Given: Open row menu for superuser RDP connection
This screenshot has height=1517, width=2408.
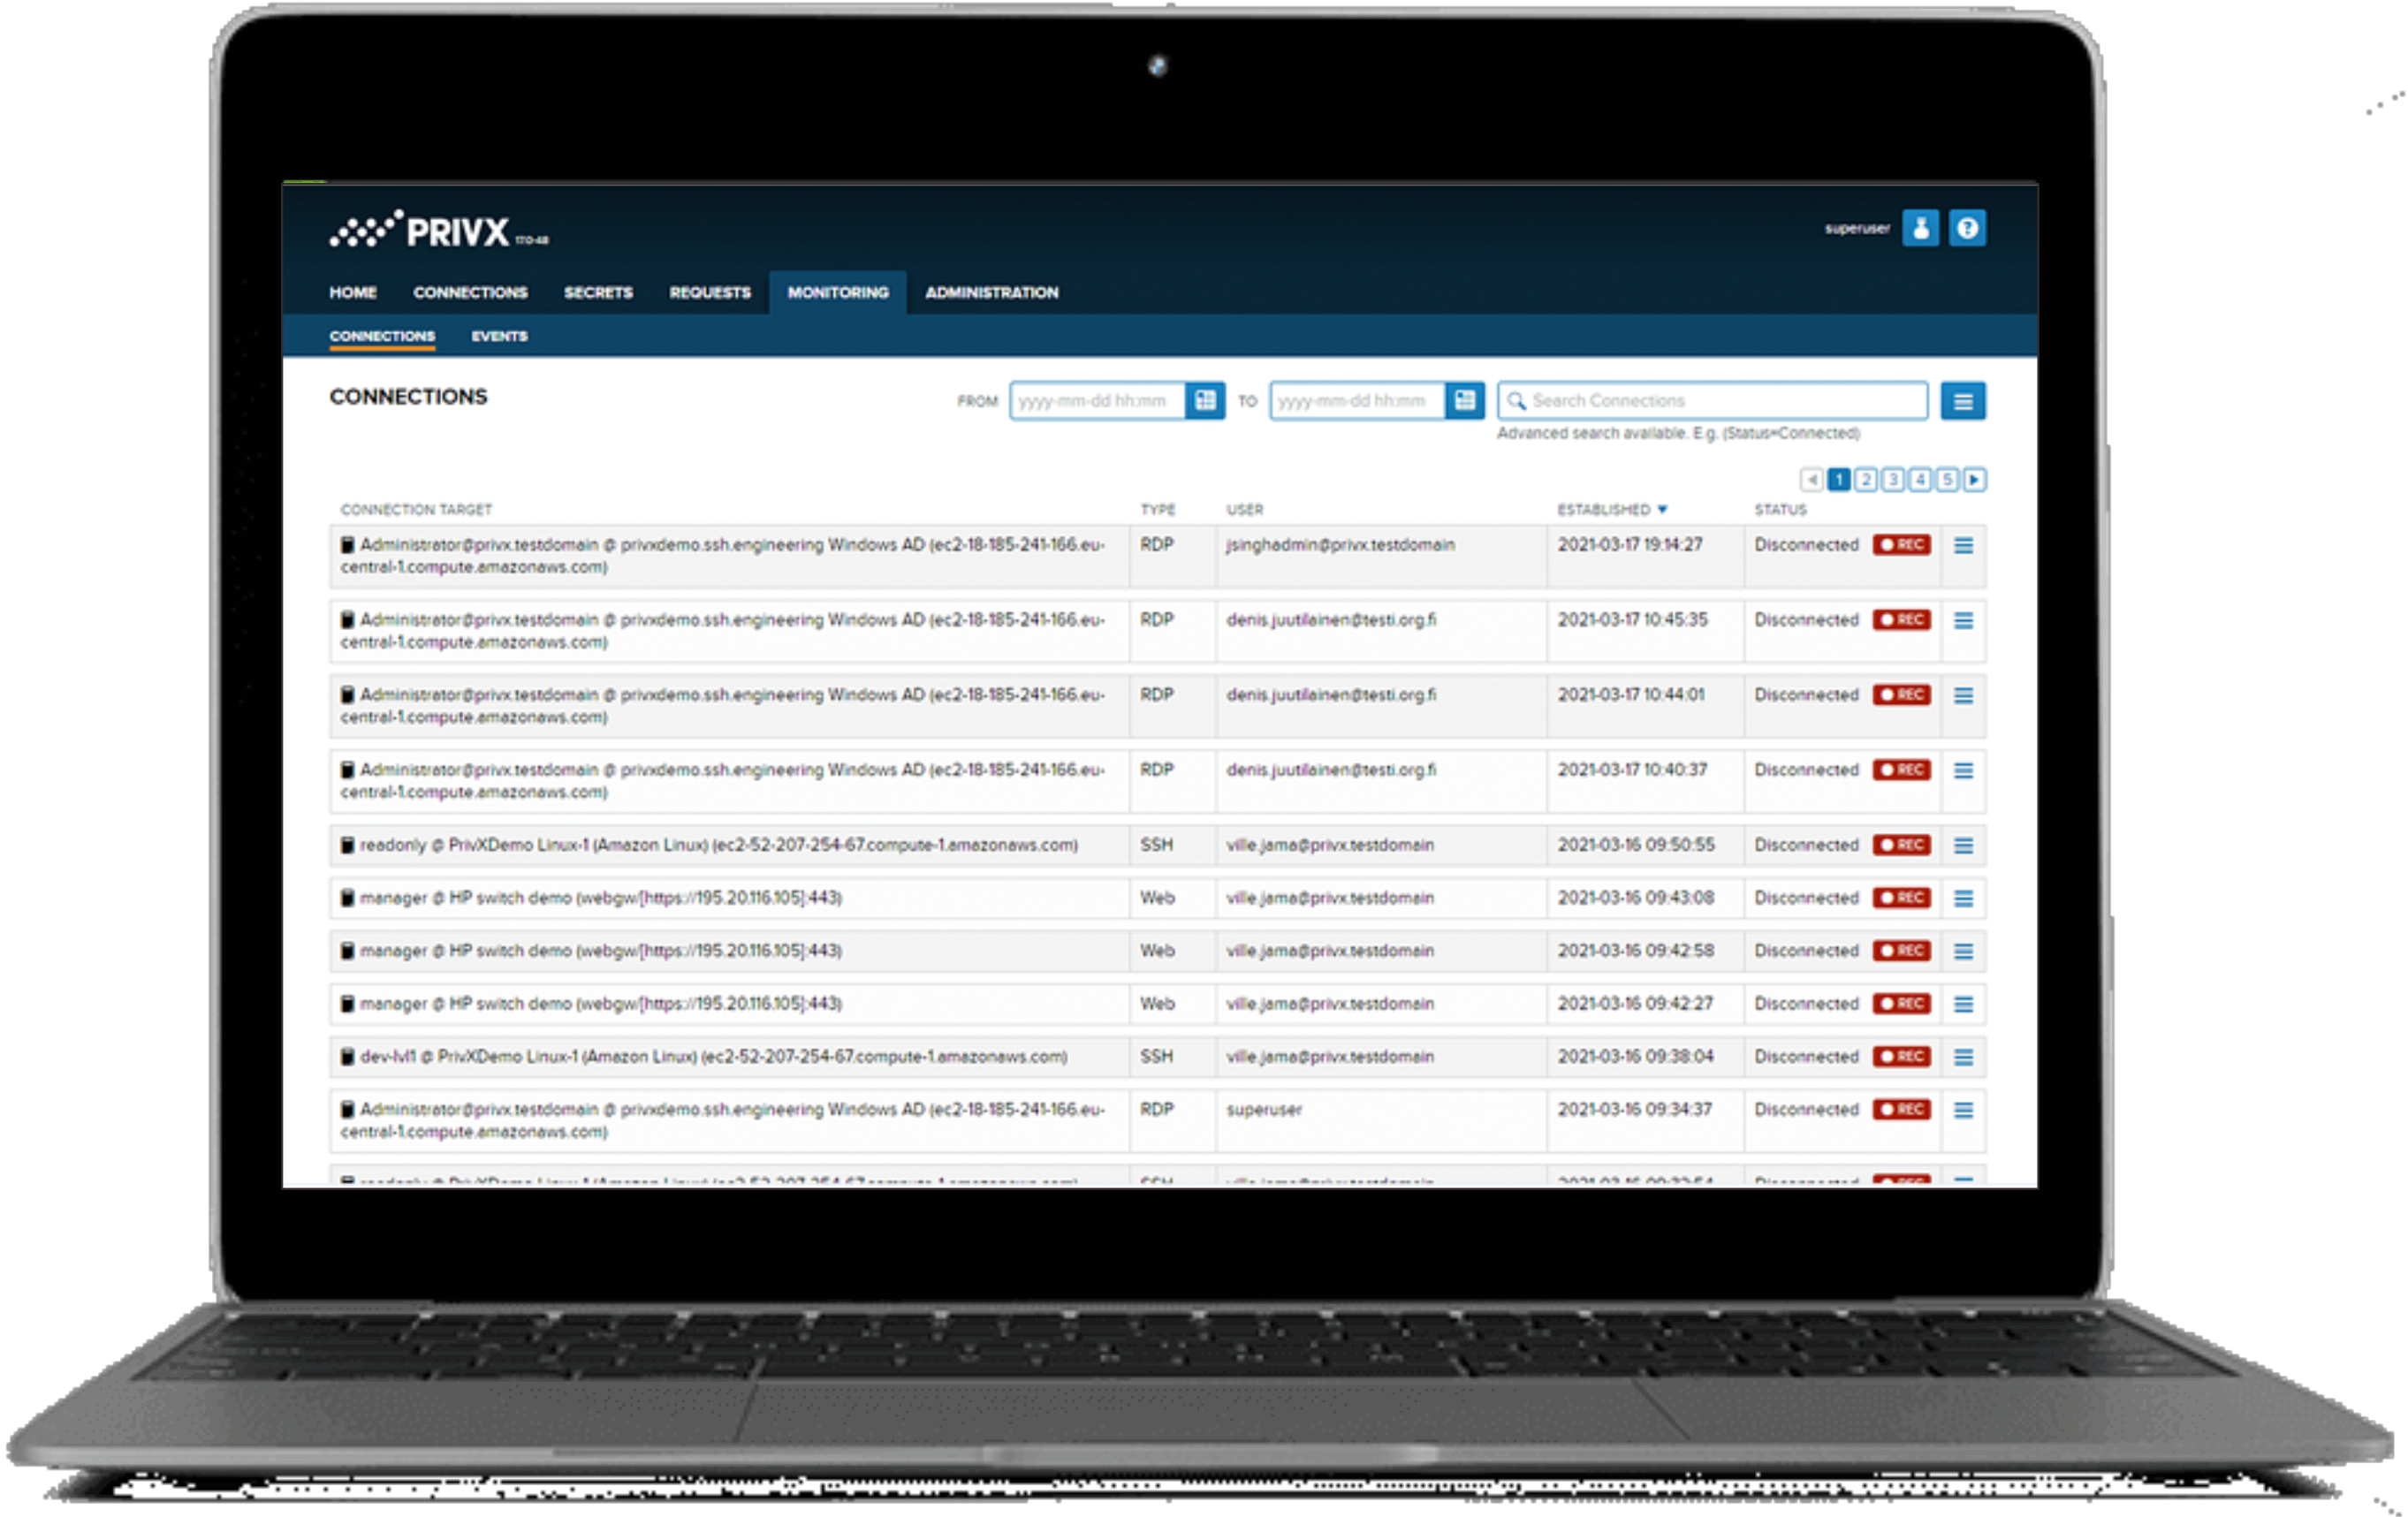Looking at the screenshot, I should click(x=1963, y=1110).
